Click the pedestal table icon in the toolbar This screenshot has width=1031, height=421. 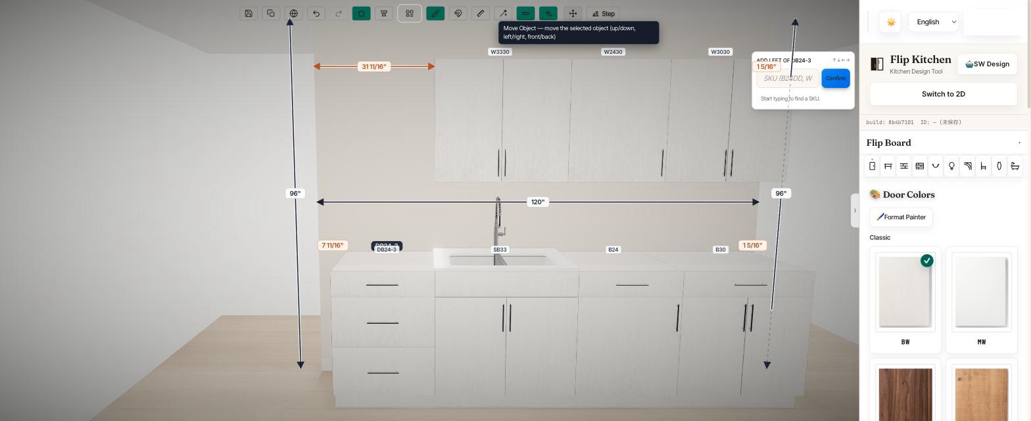coord(384,13)
